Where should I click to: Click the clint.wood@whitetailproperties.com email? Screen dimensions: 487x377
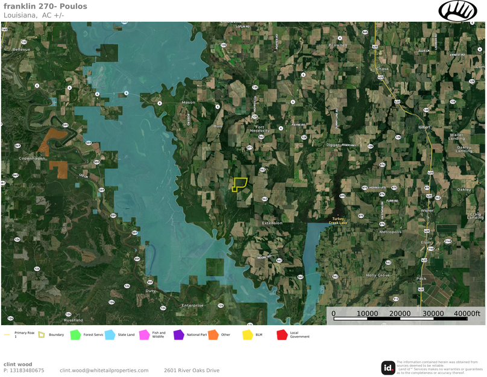[104, 370]
